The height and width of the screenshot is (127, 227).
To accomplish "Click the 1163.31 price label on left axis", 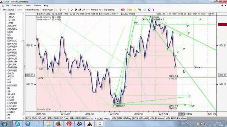I will [x=30, y=75].
